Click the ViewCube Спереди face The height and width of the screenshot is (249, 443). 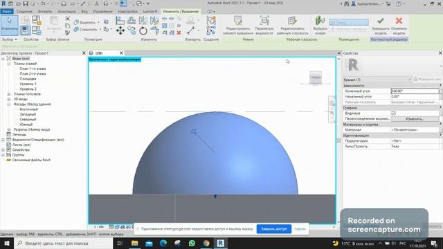click(316, 77)
